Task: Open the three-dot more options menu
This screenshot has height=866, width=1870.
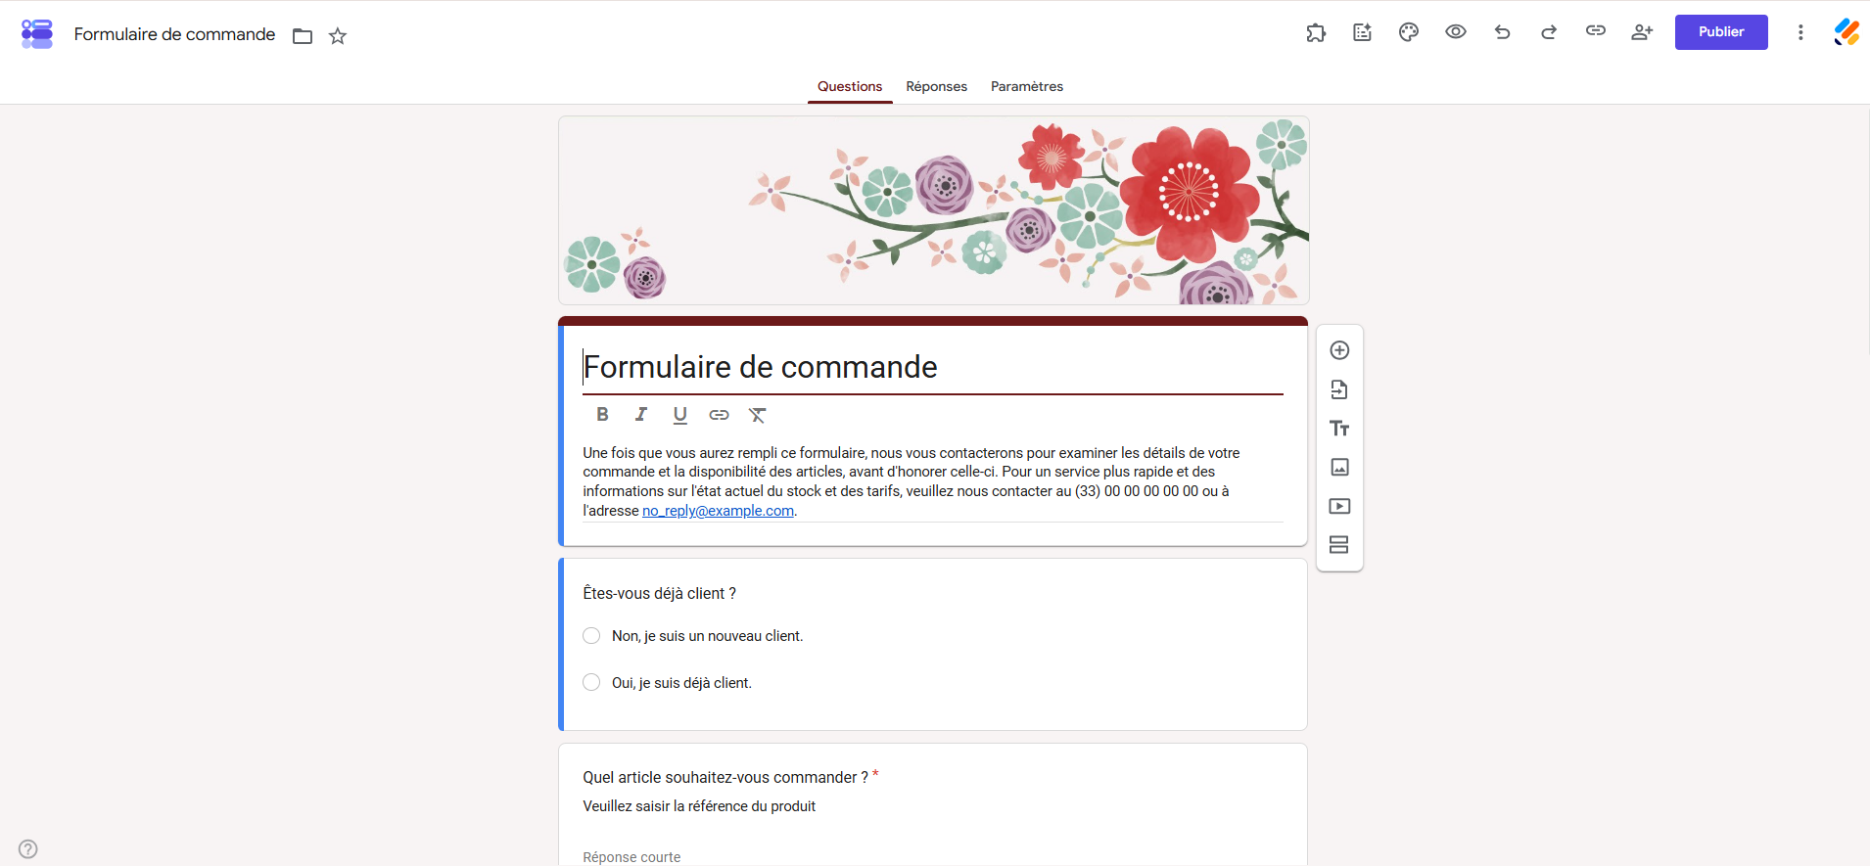Action: point(1800,32)
